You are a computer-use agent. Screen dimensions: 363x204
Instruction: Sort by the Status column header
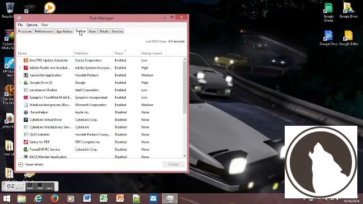tap(126, 53)
